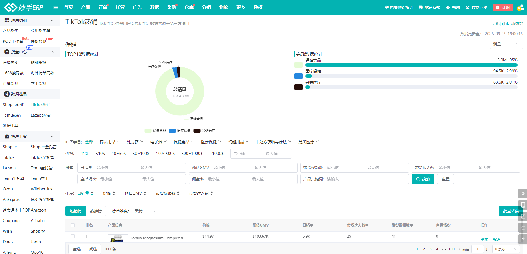This screenshot has height=254, width=527.
Task: Click the 妙手ERP logo
Action: click(x=24, y=7)
